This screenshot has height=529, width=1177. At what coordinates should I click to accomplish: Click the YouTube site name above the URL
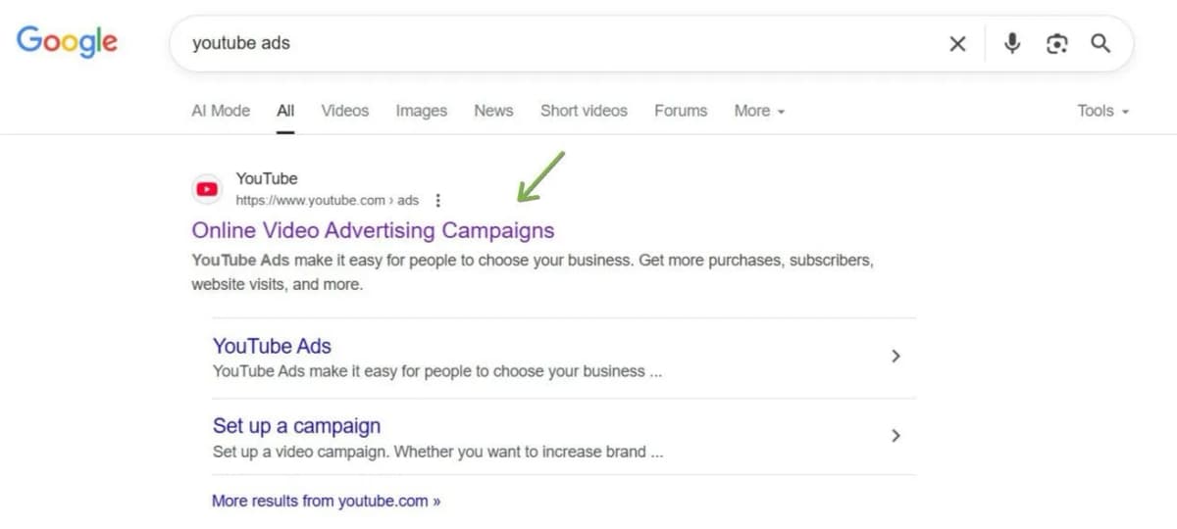click(267, 178)
